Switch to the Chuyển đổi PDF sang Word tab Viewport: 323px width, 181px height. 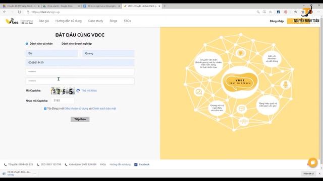(x=21, y=6)
